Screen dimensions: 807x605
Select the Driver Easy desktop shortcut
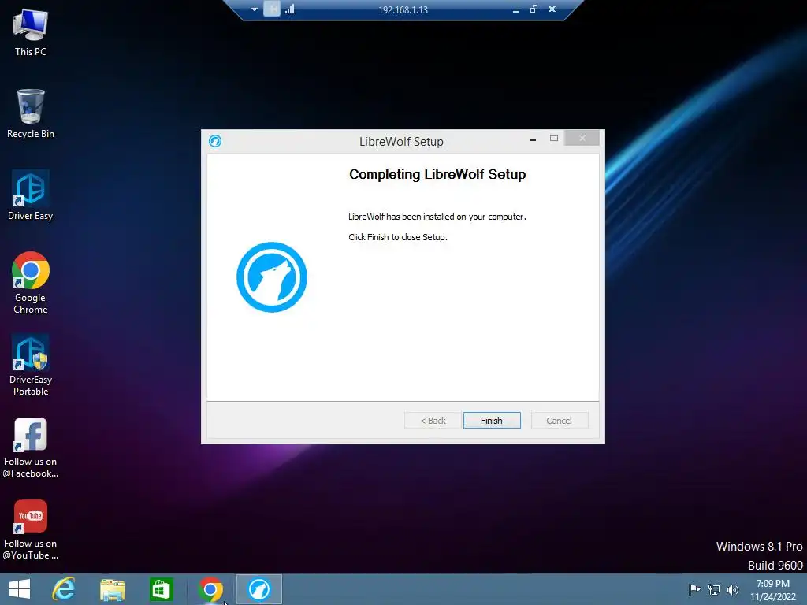click(x=31, y=195)
